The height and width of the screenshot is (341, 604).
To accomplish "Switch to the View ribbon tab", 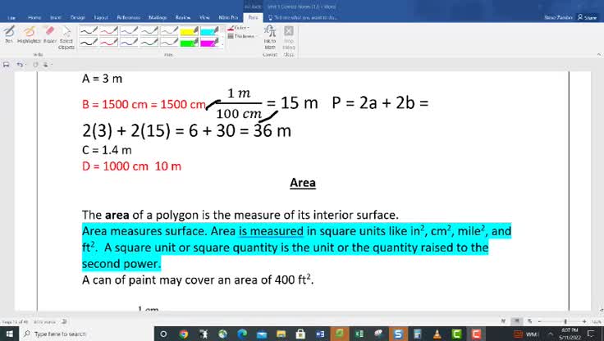I will click(x=204, y=18).
